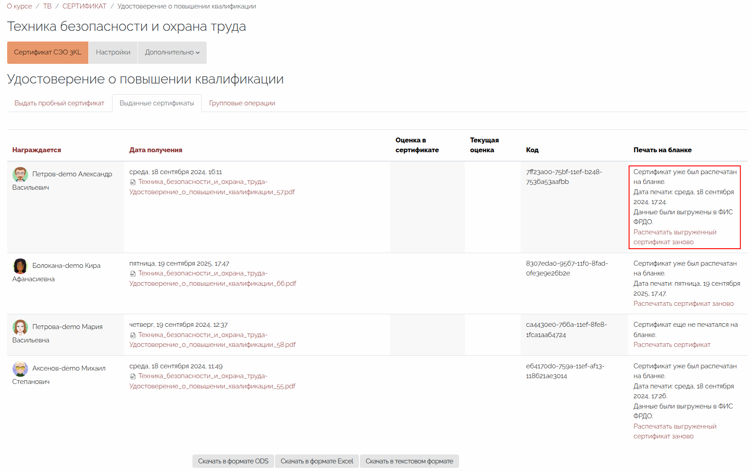Click Болокана-demo Кира's avatar picture
The width and height of the screenshot is (751, 471).
tap(20, 266)
